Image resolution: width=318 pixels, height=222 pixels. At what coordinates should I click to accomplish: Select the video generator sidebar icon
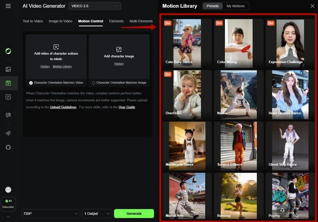(x=8, y=83)
